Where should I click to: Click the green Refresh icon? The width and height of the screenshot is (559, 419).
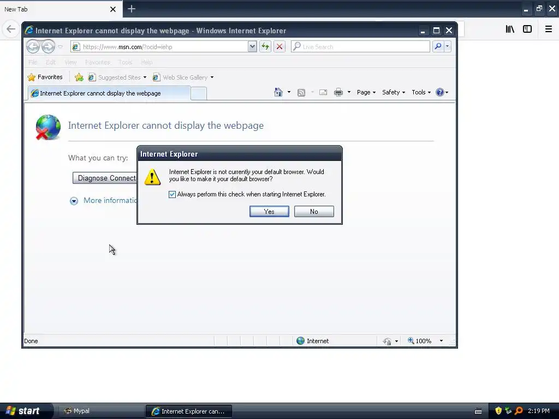tap(265, 47)
